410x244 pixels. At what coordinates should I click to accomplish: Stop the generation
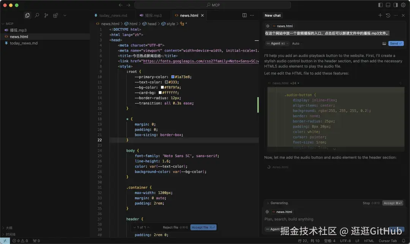pos(371,203)
